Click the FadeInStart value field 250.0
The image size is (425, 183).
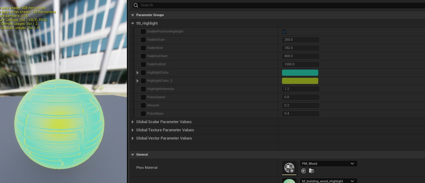(301, 40)
